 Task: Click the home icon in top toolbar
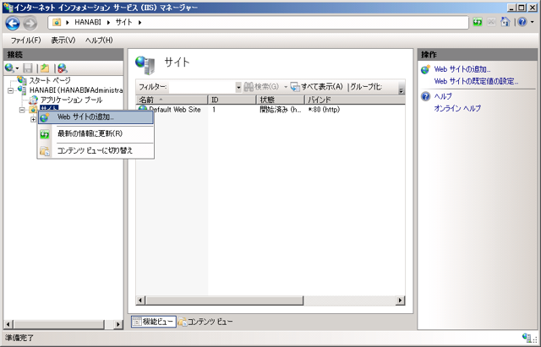pos(505,22)
